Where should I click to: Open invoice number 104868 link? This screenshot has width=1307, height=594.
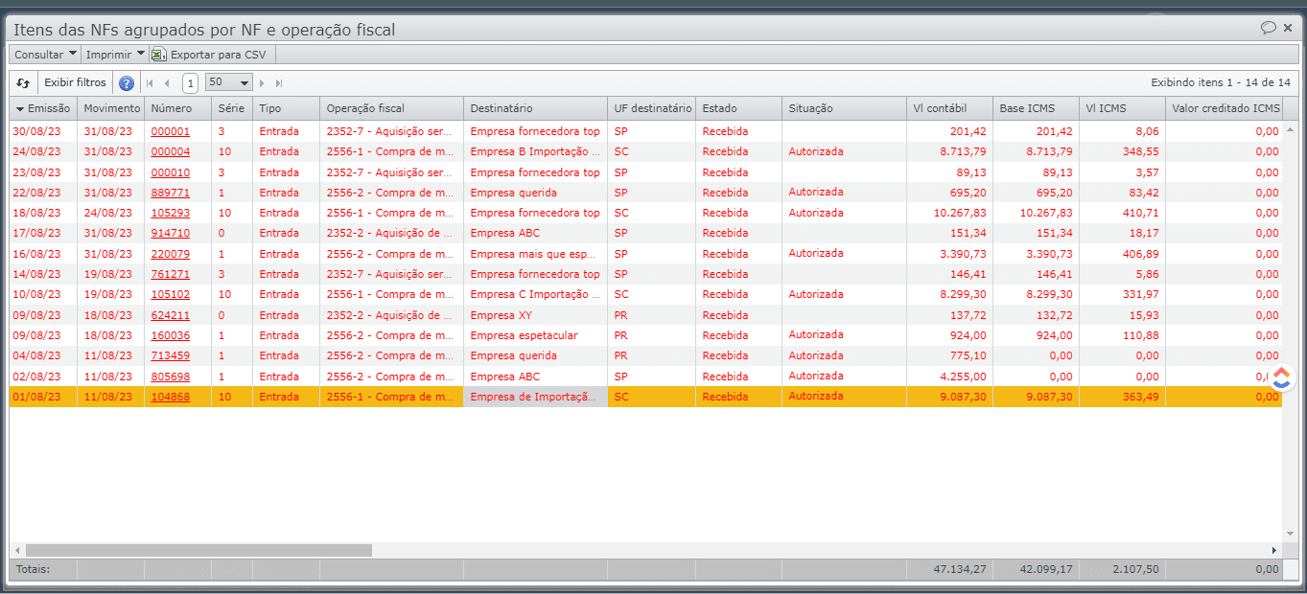coord(170,397)
